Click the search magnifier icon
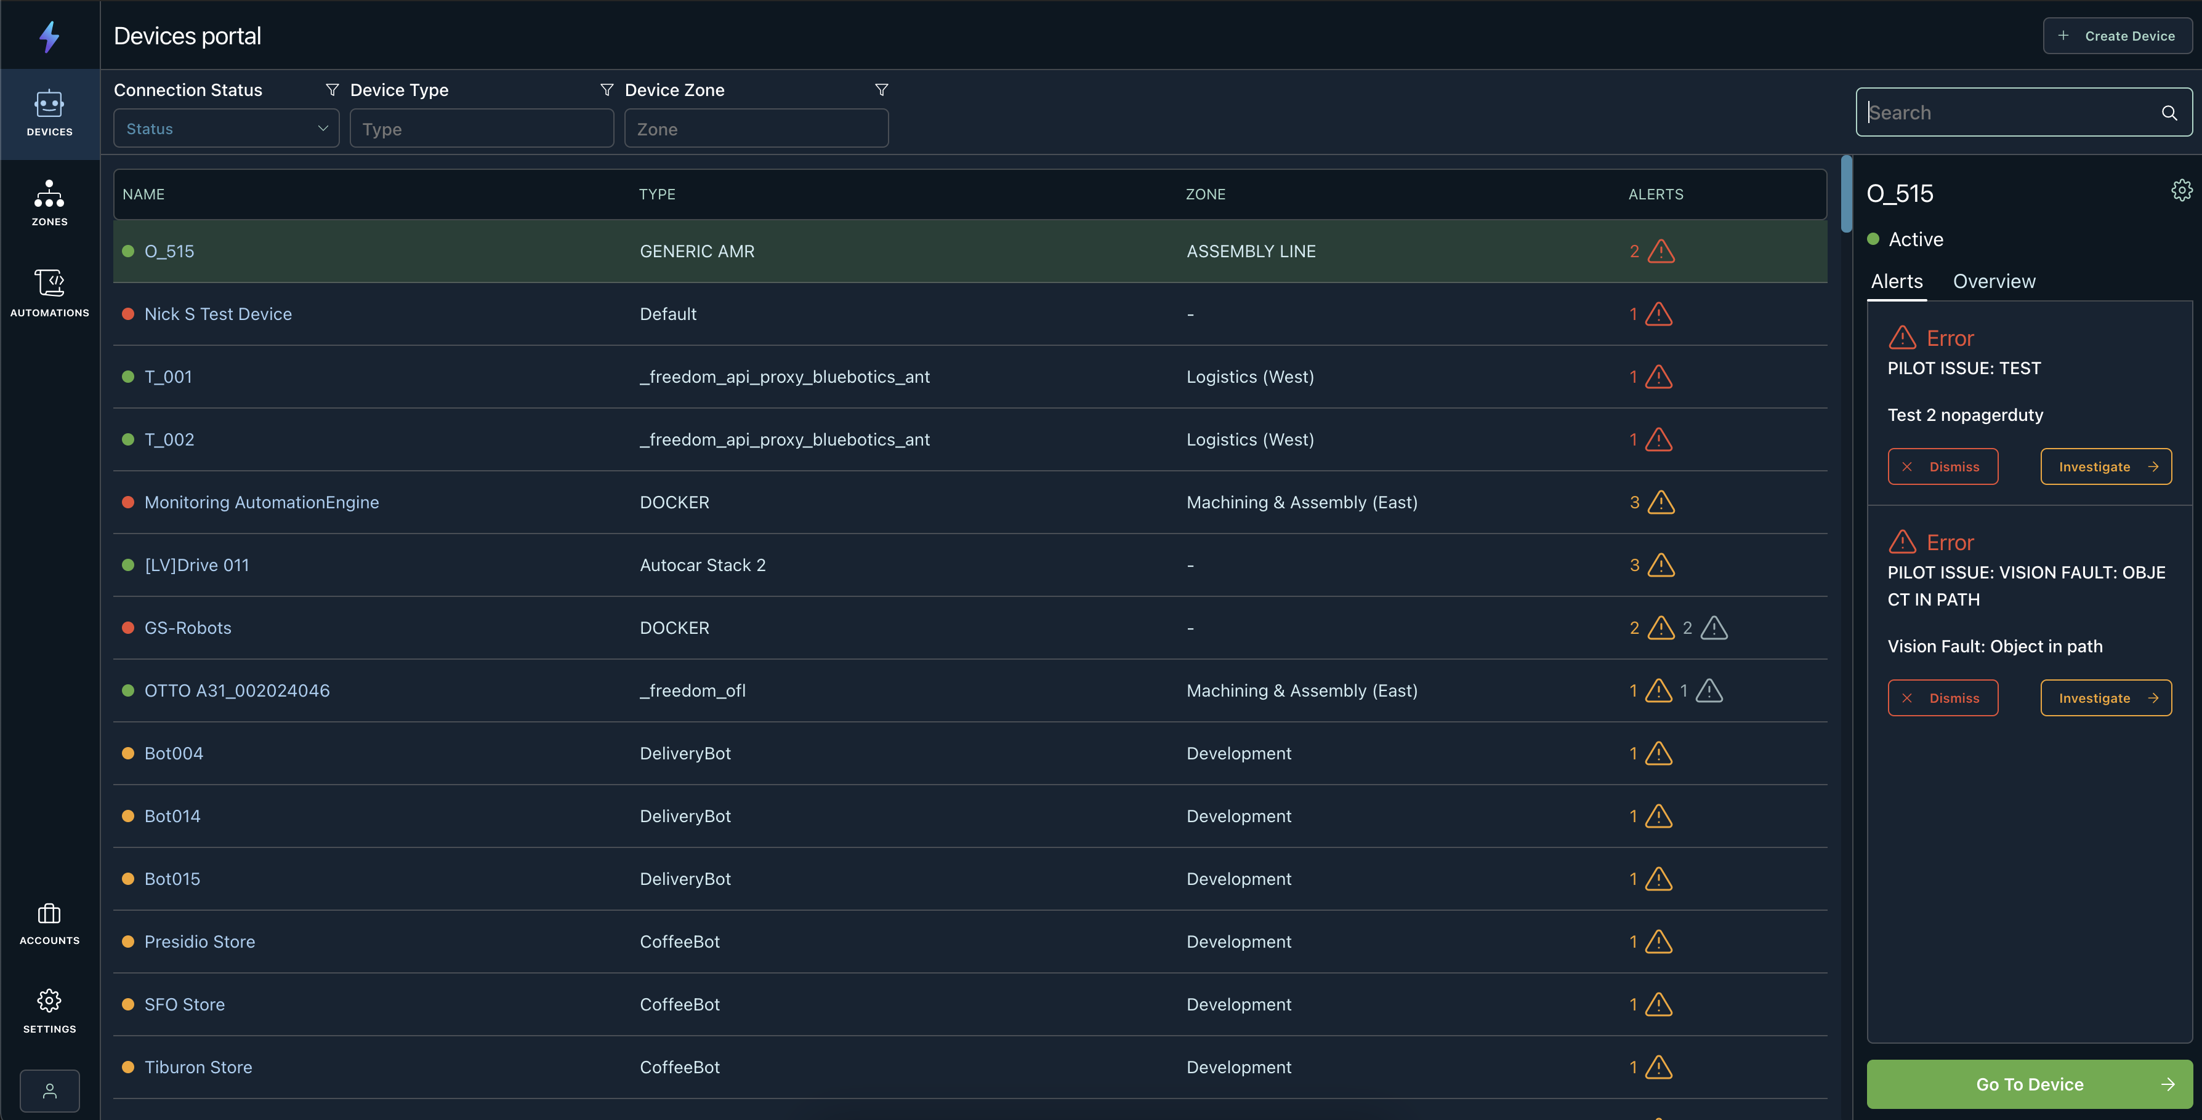This screenshot has height=1120, width=2202. pyautogui.click(x=2169, y=113)
